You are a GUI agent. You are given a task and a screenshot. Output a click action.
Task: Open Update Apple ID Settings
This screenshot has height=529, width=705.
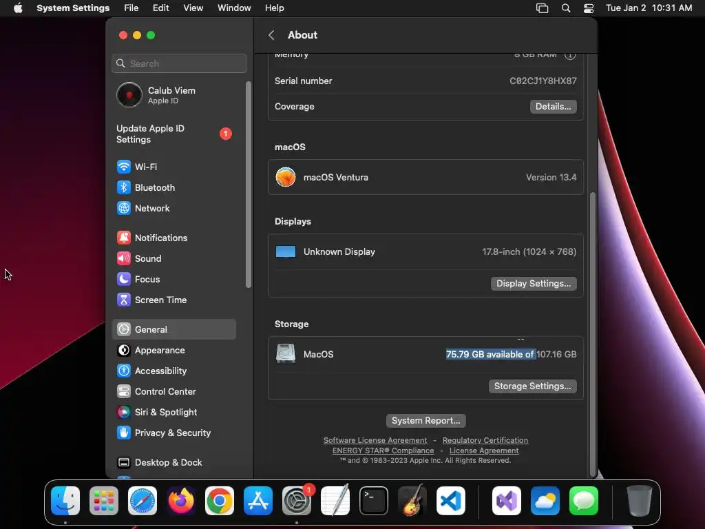click(x=174, y=134)
